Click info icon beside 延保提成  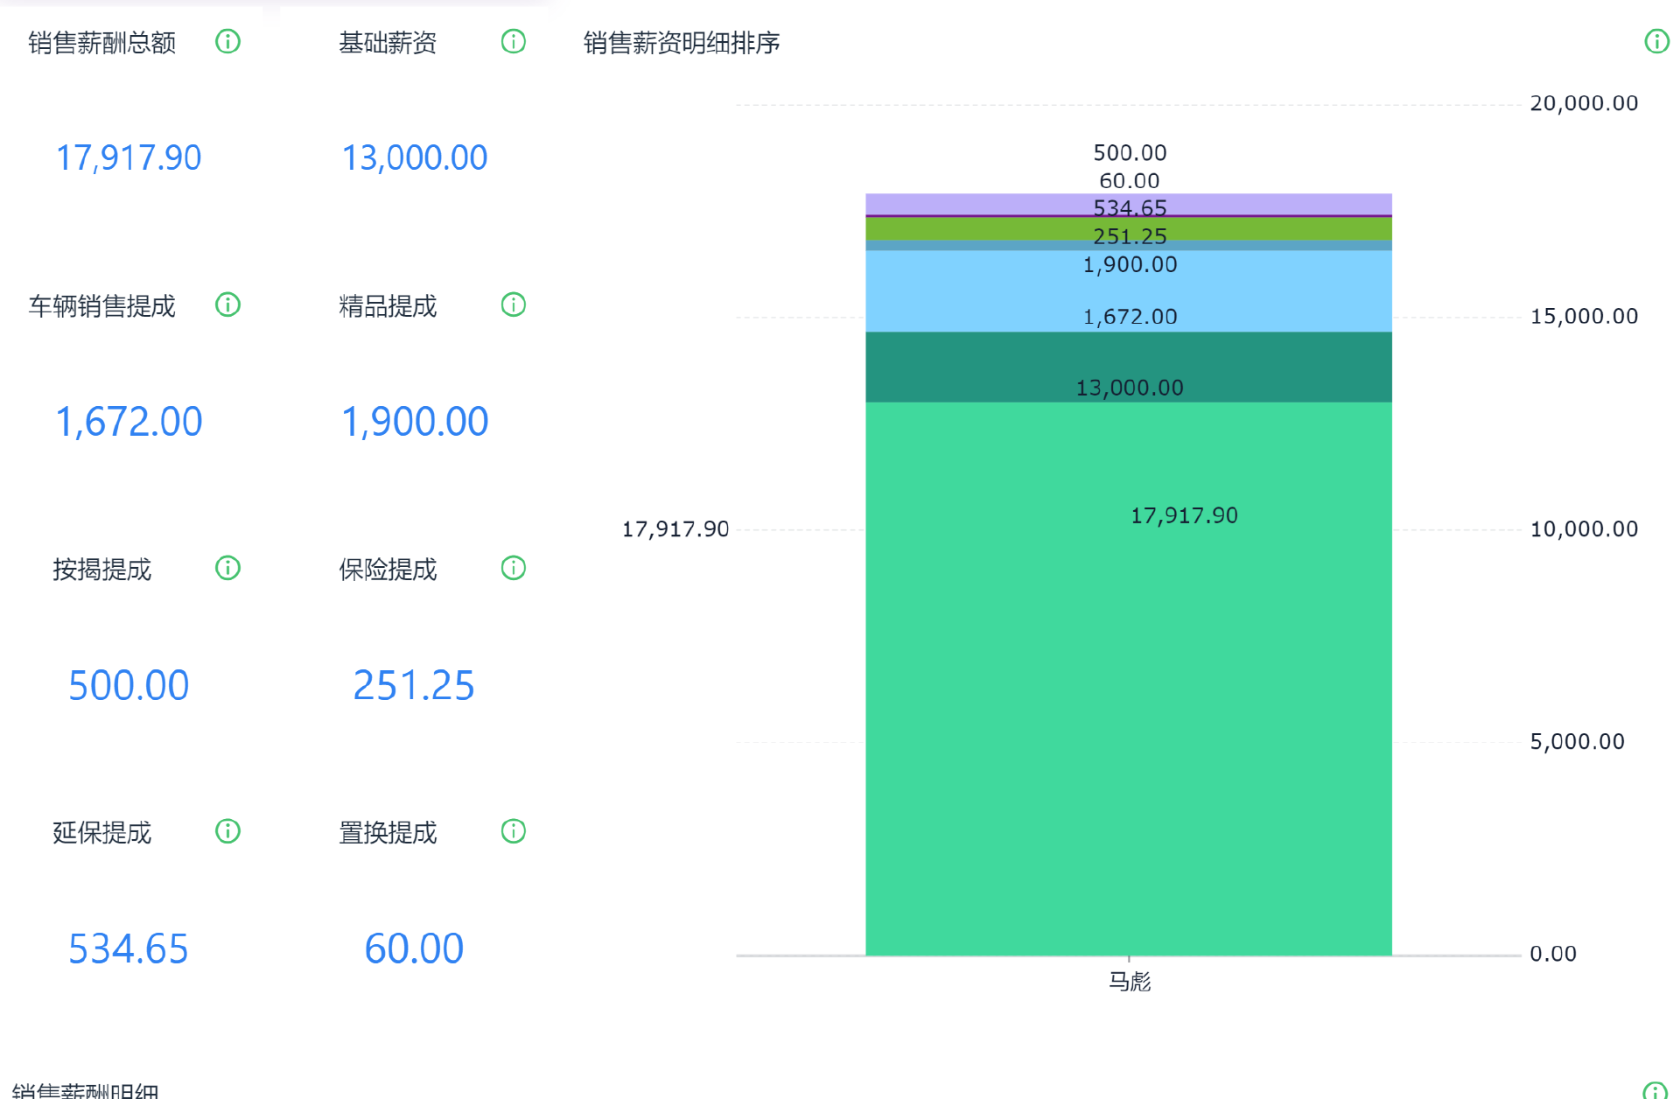click(x=227, y=831)
